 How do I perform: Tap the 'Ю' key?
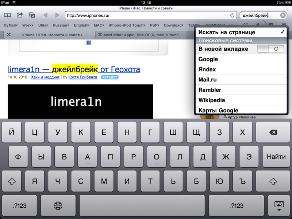click(219, 181)
